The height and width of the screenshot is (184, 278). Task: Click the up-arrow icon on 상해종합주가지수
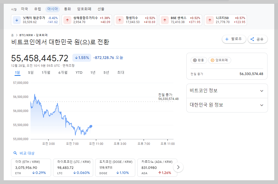67,20
